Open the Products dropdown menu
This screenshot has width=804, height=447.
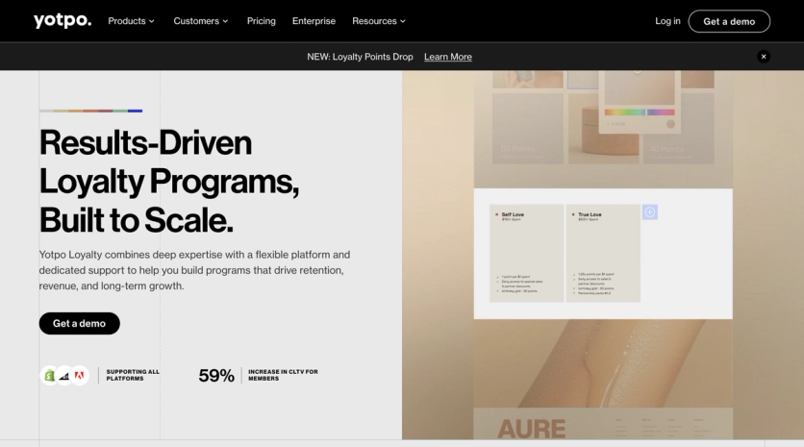131,21
